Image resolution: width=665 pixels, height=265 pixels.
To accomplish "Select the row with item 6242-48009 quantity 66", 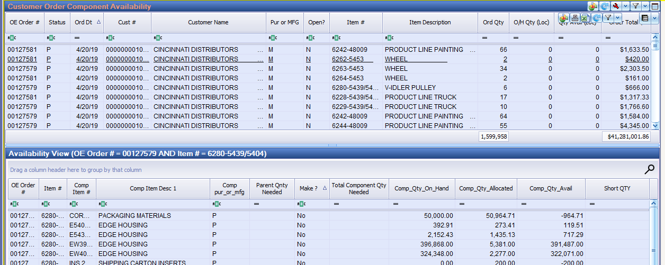I will click(328, 50).
